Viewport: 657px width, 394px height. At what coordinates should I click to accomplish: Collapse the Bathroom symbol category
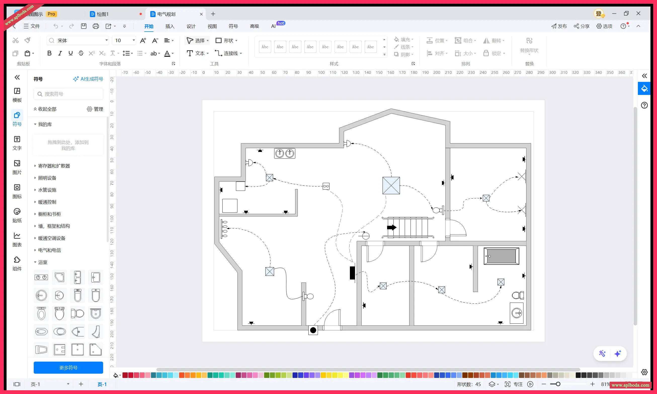pyautogui.click(x=43, y=262)
